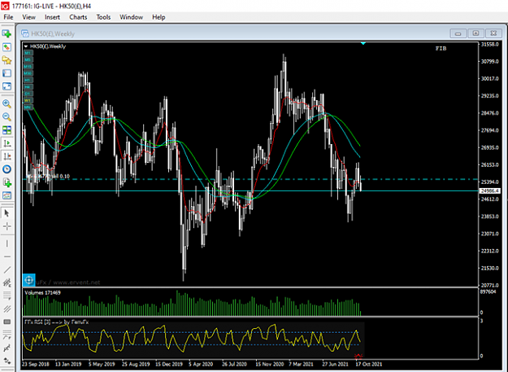Minimize the HK50 Weekly chart window
The height and width of the screenshot is (372, 508).
[x=458, y=33]
